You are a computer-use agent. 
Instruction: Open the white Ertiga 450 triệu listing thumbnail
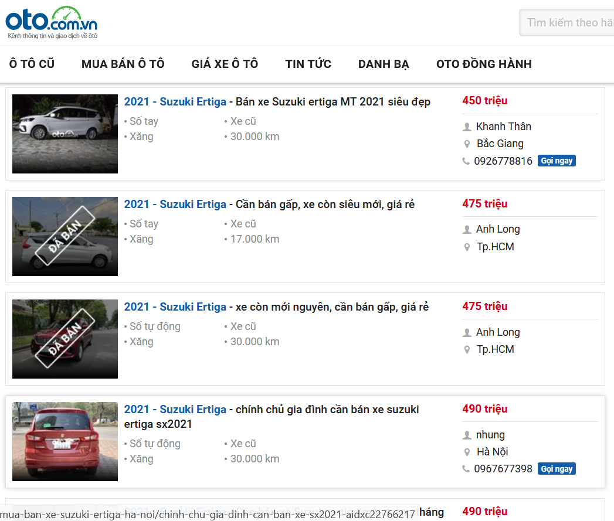point(65,134)
